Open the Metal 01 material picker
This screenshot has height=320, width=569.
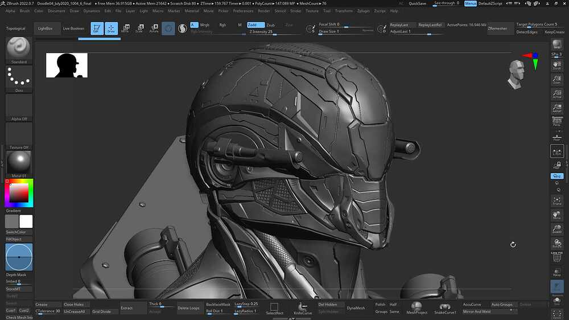19,164
